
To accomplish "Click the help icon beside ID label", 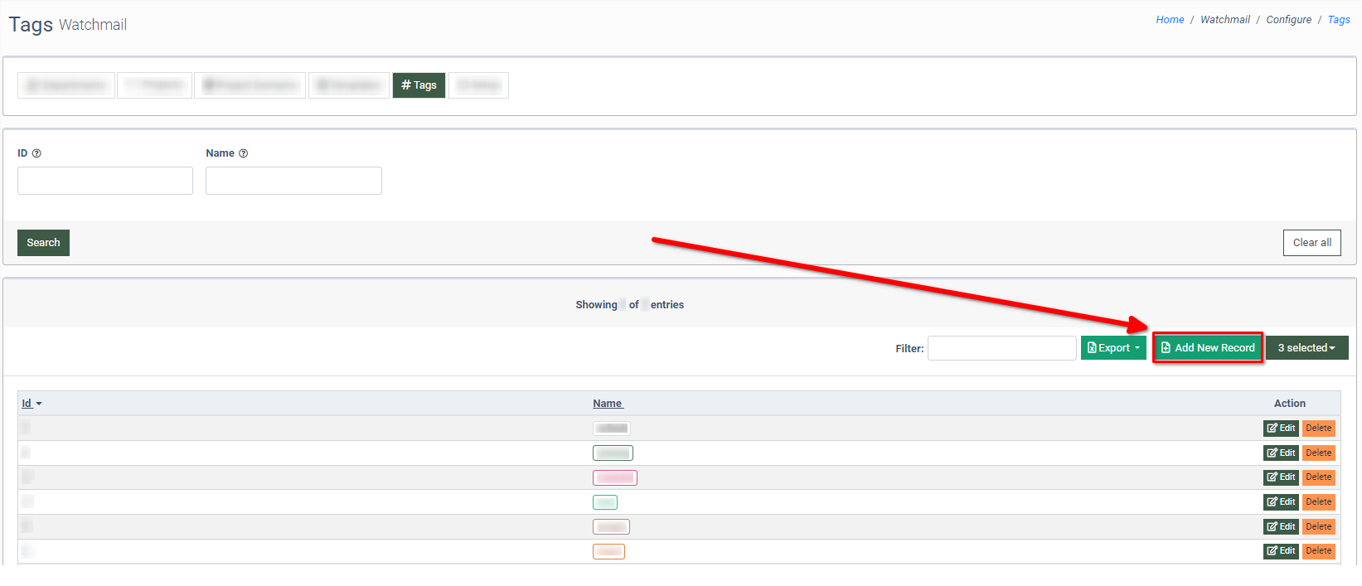I will [36, 153].
